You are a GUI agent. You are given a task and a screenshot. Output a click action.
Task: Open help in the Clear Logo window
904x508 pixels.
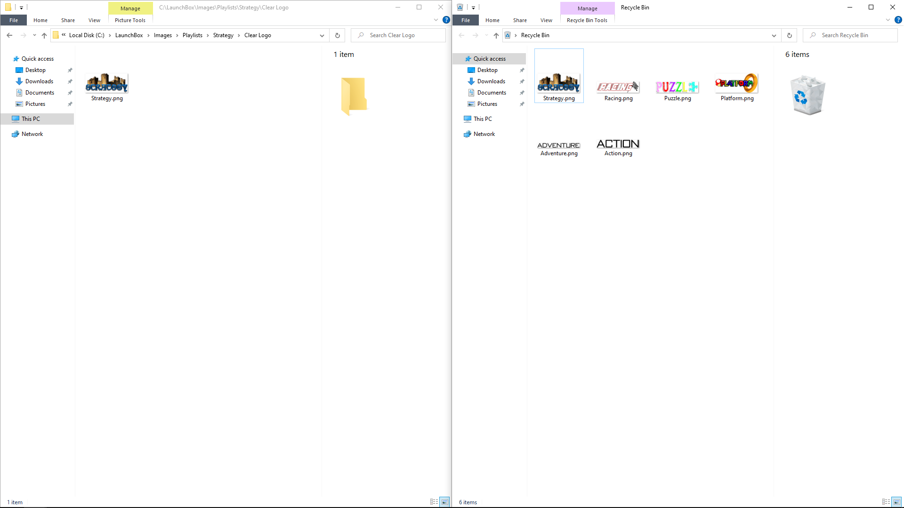tap(446, 20)
